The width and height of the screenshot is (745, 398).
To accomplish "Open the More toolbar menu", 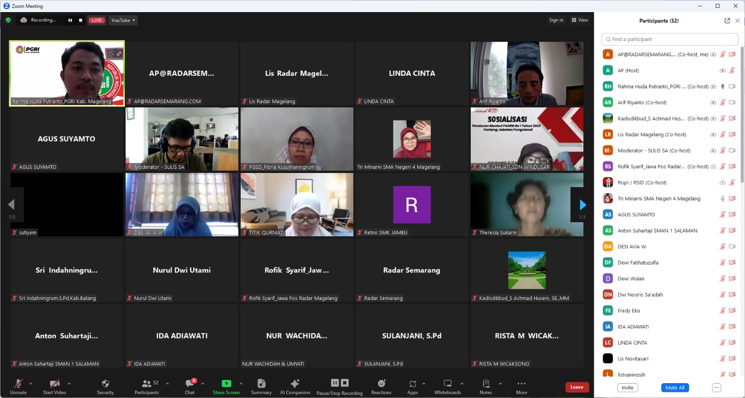I will (521, 386).
